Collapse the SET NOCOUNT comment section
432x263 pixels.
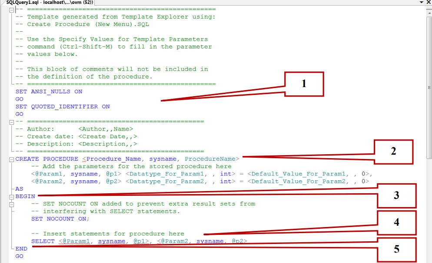(11, 204)
